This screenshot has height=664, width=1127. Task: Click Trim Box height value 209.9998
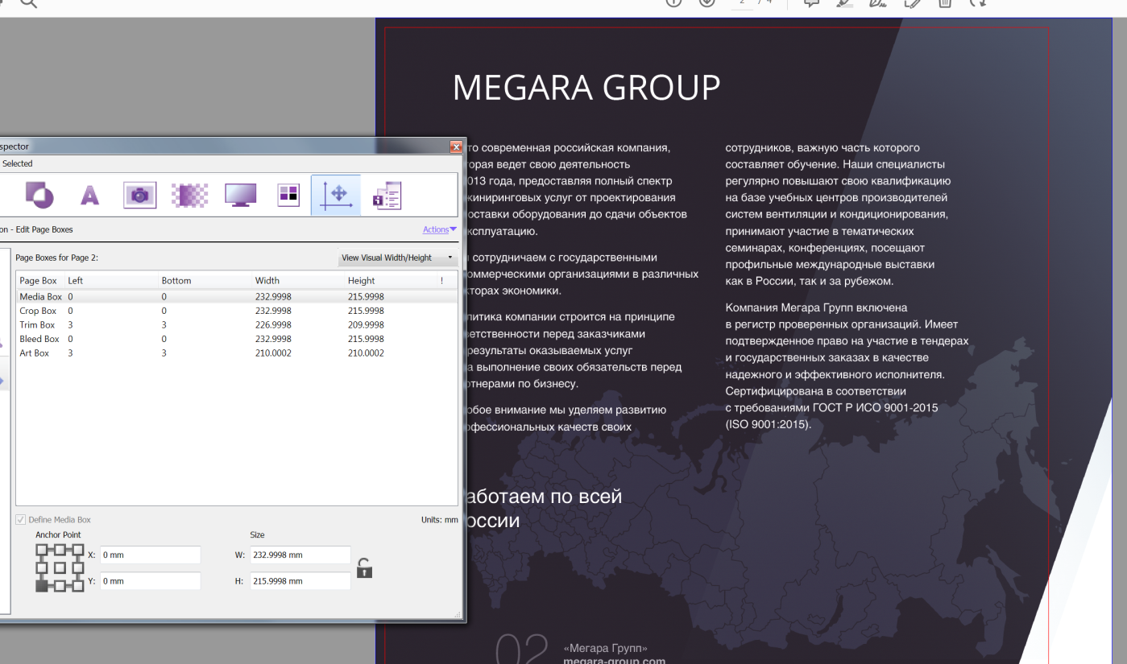pos(366,325)
